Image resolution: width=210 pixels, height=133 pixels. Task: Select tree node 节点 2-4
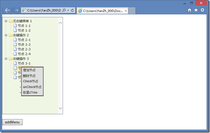click(24, 54)
